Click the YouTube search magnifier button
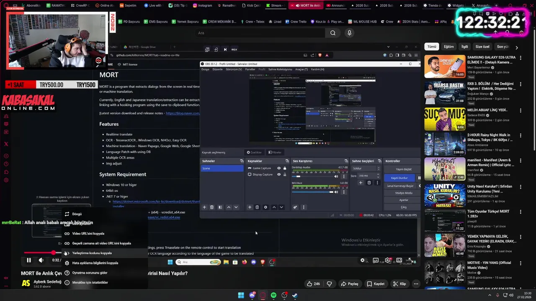This screenshot has width=536, height=301. (332, 33)
